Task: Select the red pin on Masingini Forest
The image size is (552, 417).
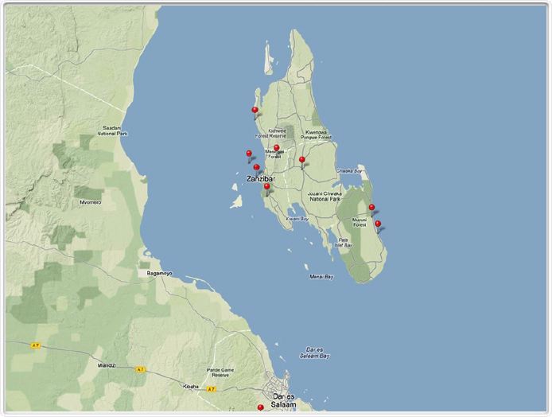Action: (x=276, y=148)
